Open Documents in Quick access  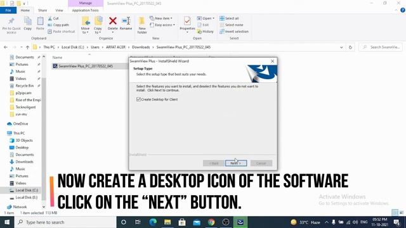click(x=24, y=57)
